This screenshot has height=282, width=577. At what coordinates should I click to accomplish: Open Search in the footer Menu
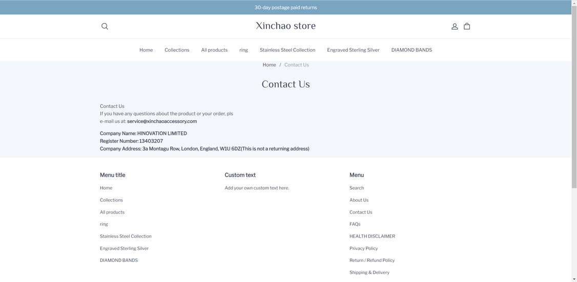[x=357, y=188]
